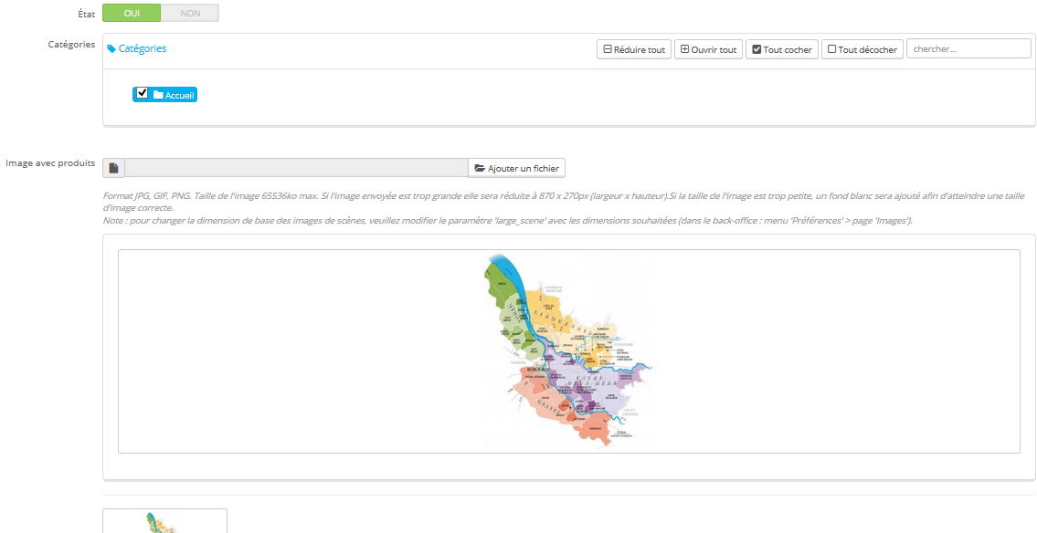The width and height of the screenshot is (1037, 533).
Task: Toggle the Accueil category checkbox
Action: click(x=142, y=93)
